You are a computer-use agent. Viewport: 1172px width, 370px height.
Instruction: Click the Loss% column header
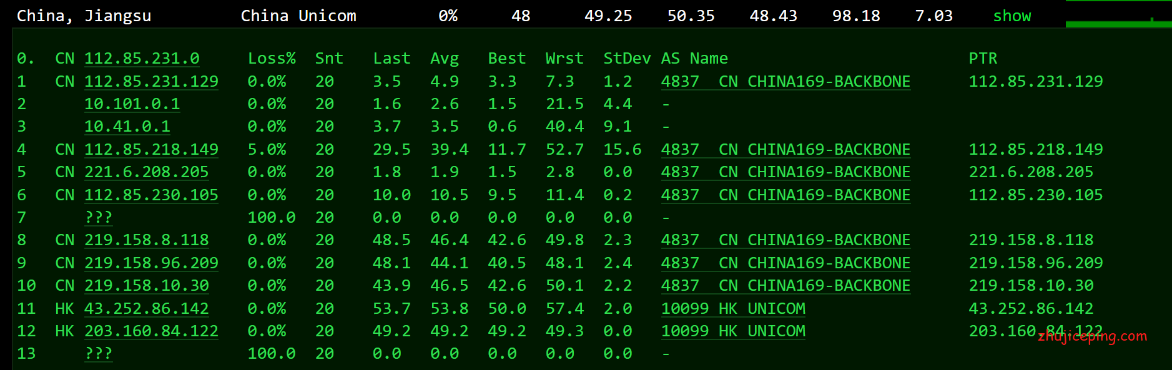272,58
